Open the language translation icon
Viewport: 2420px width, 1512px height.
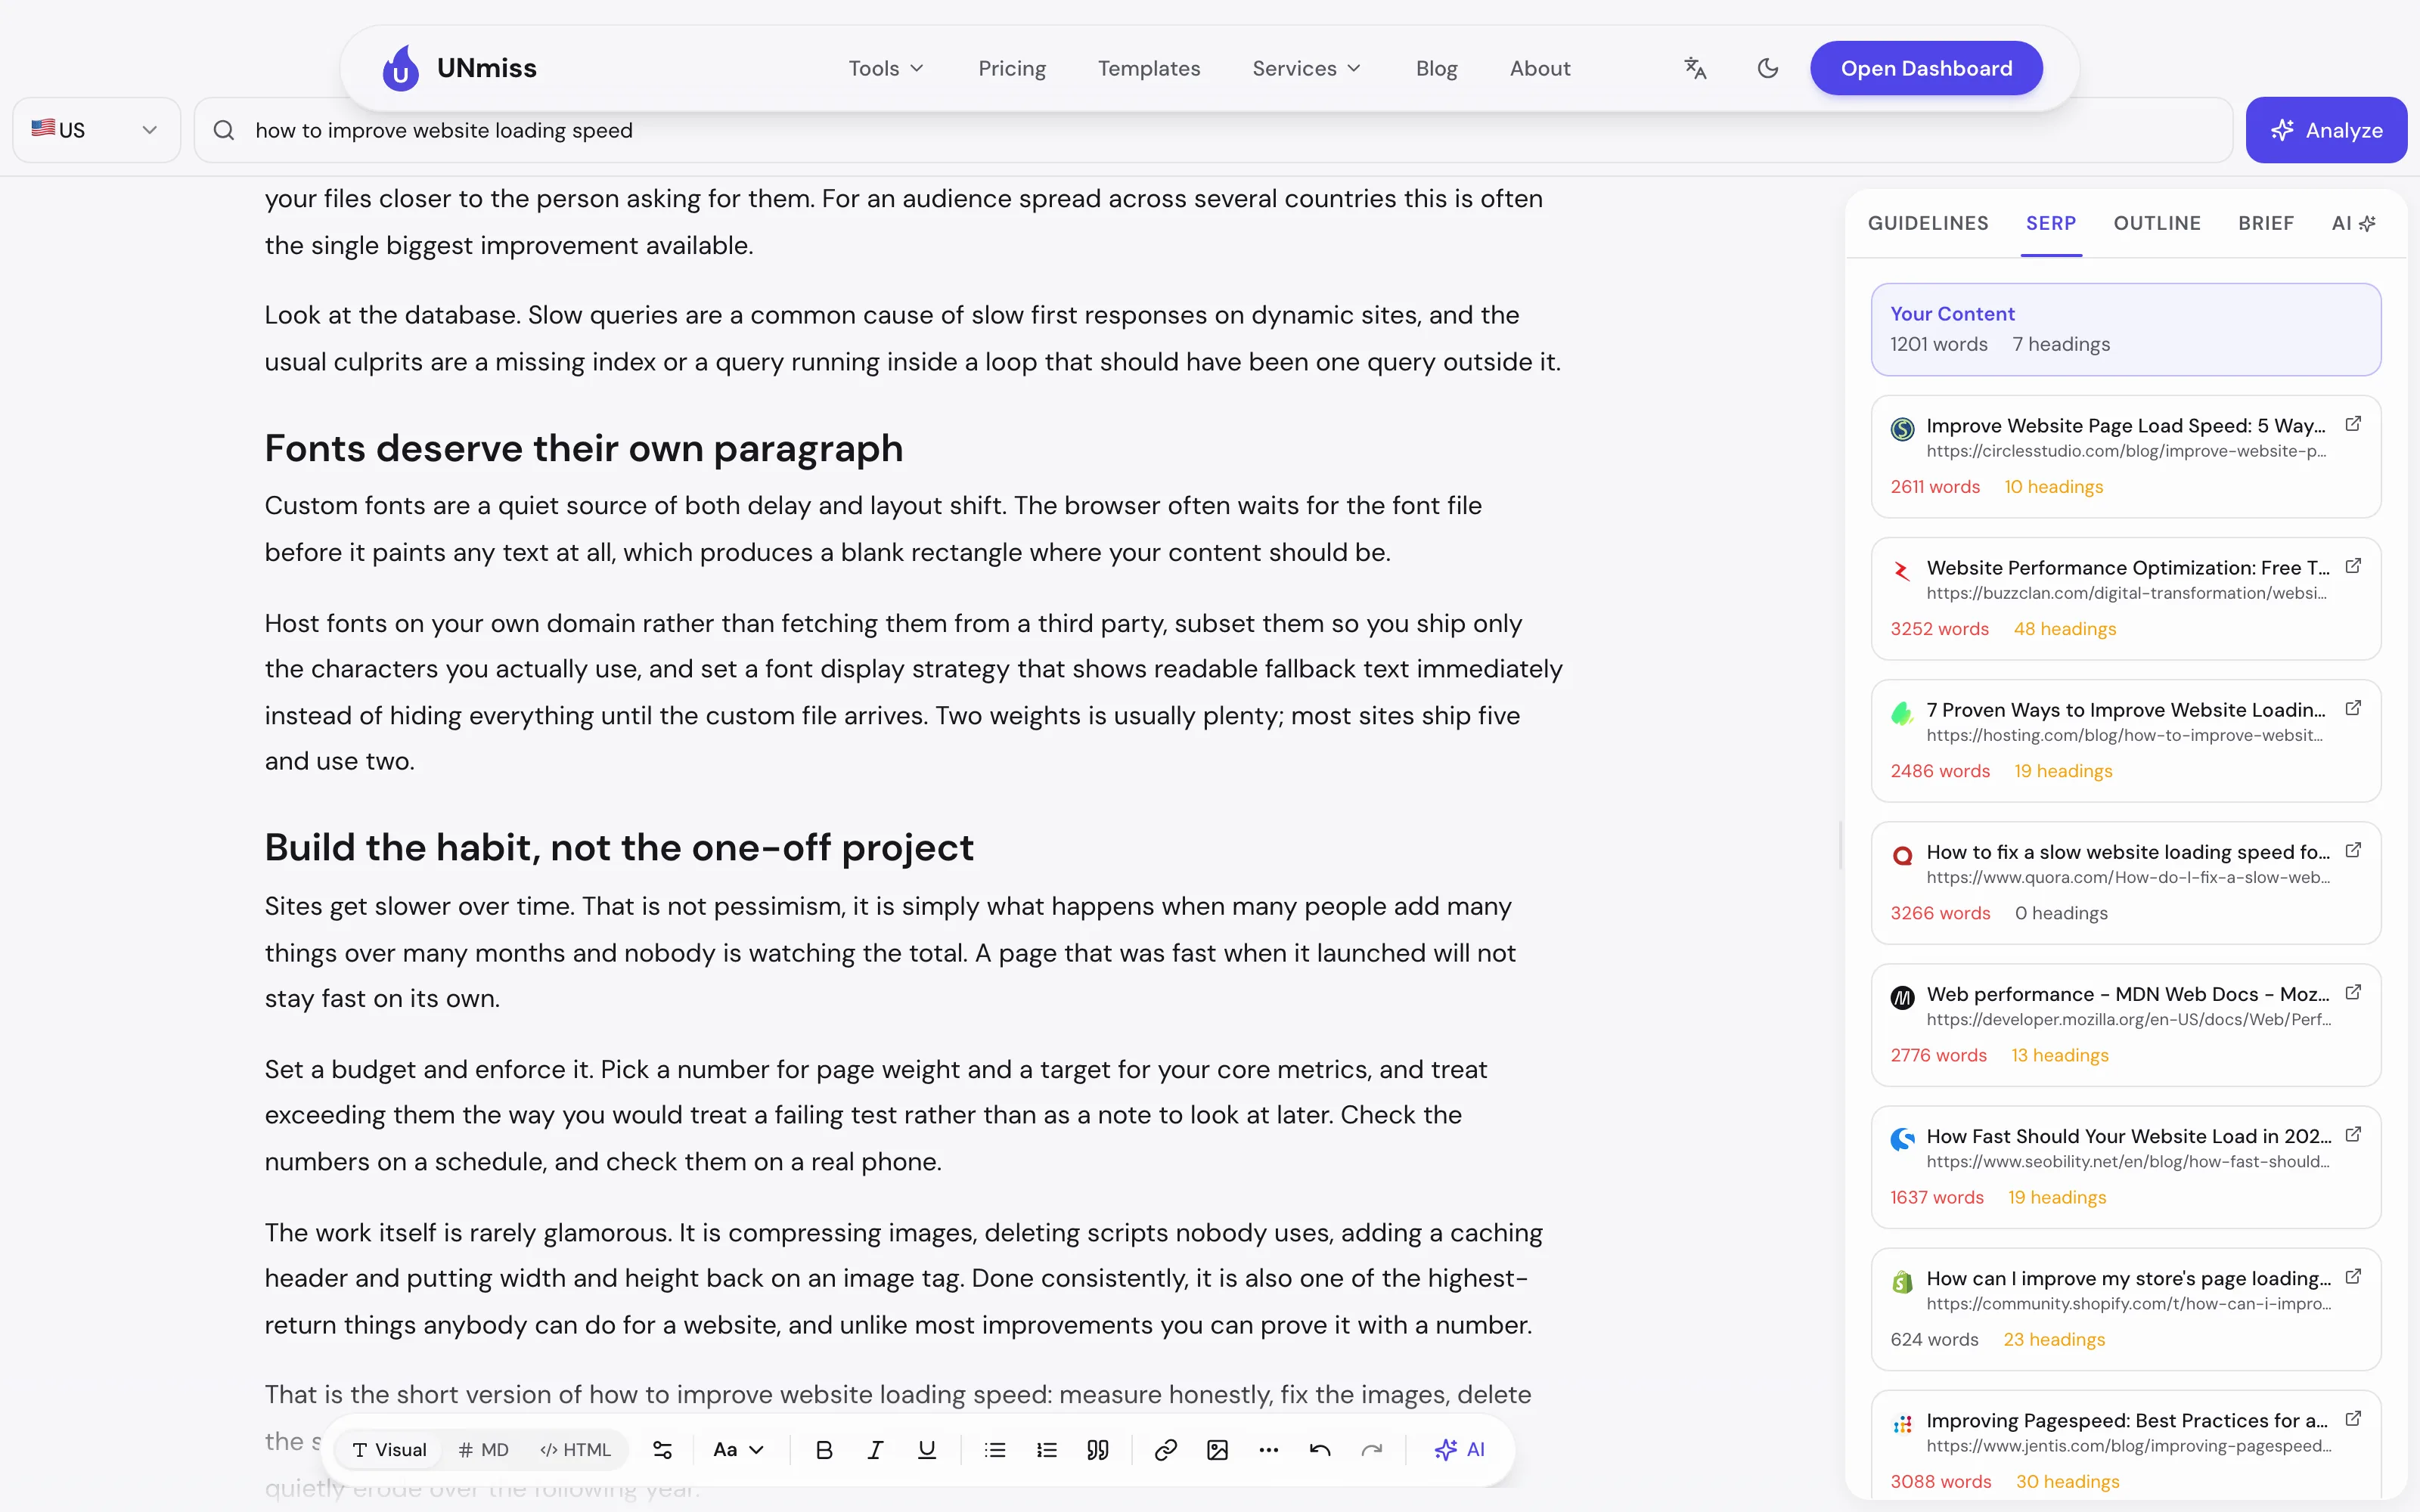(x=1695, y=68)
